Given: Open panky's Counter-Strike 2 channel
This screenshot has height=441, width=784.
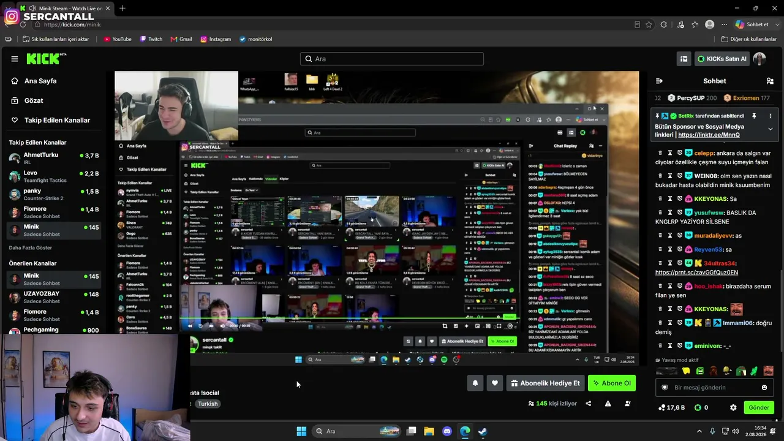Looking at the screenshot, I should (54, 194).
